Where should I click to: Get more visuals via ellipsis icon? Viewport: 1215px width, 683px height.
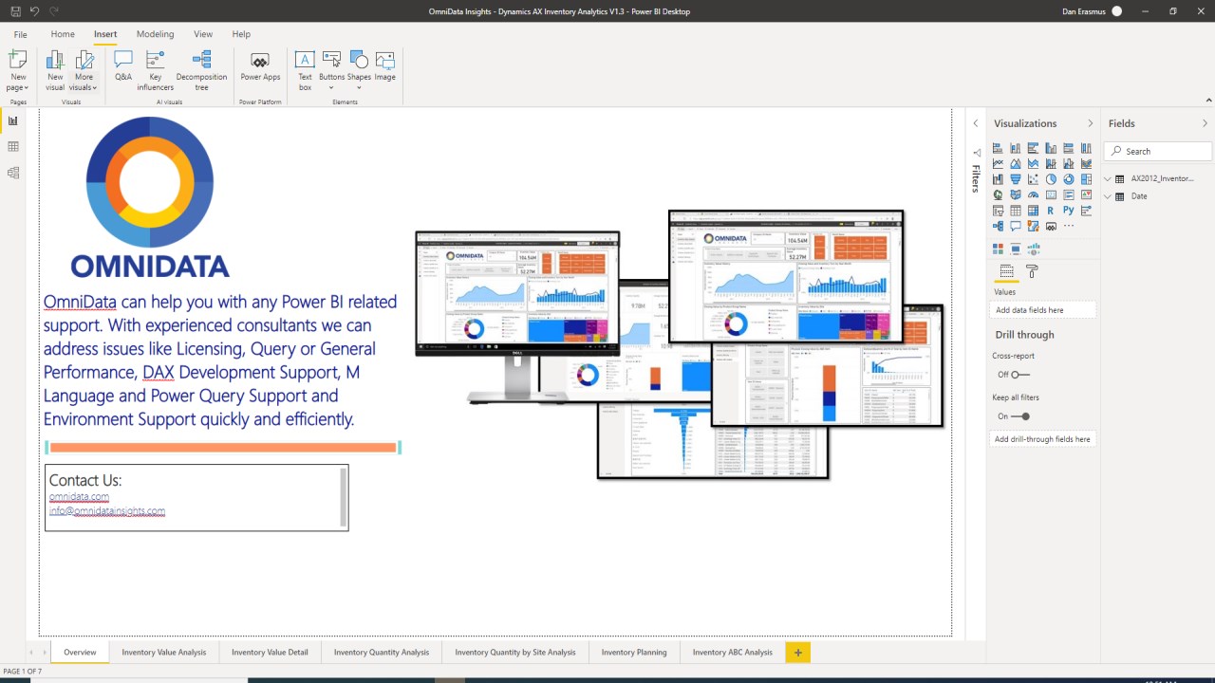pos(1069,226)
